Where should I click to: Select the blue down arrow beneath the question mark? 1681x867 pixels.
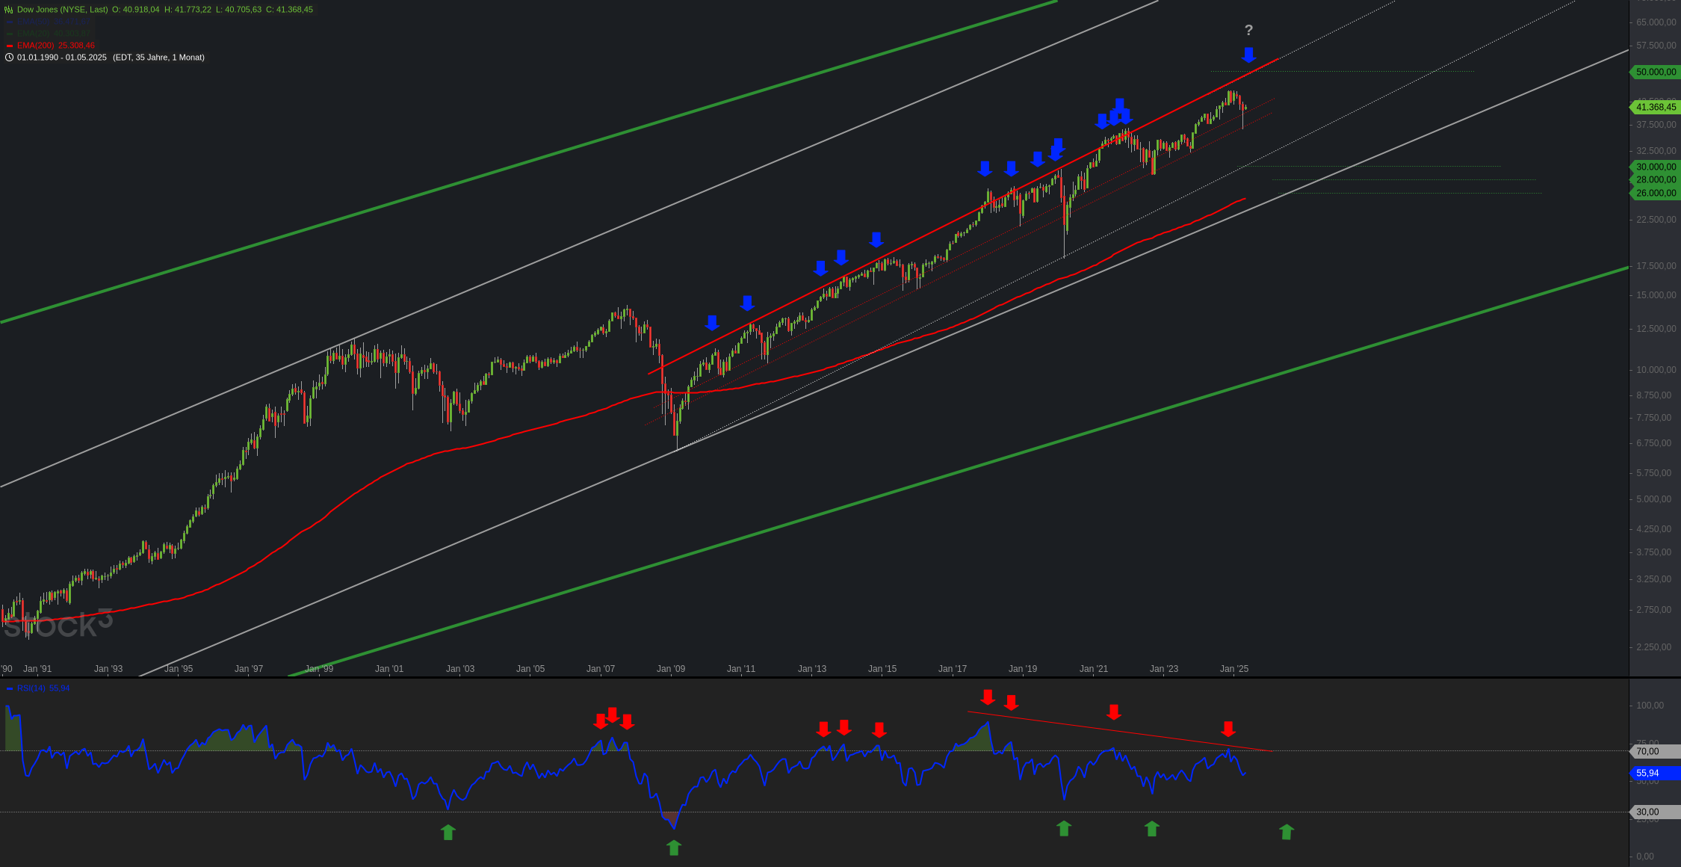click(x=1248, y=55)
